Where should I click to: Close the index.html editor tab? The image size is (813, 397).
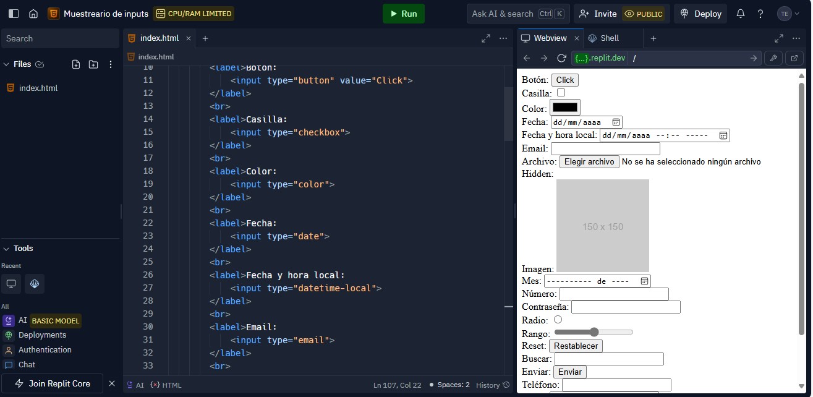pyautogui.click(x=187, y=38)
